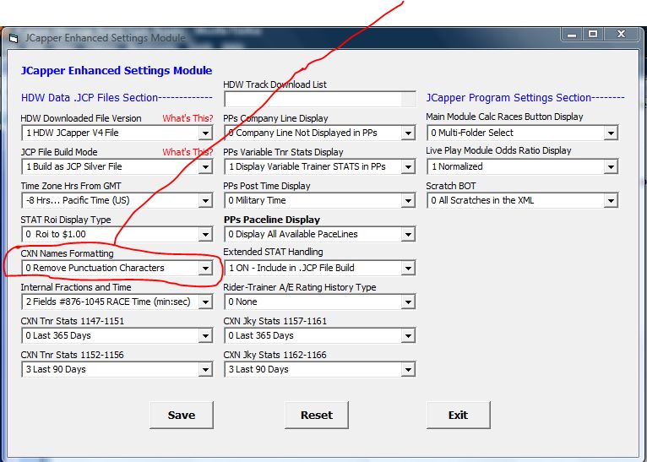Open CXN Jky Stats 1162-1166 dropdown
Screen dimensions: 647x462
[408, 370]
